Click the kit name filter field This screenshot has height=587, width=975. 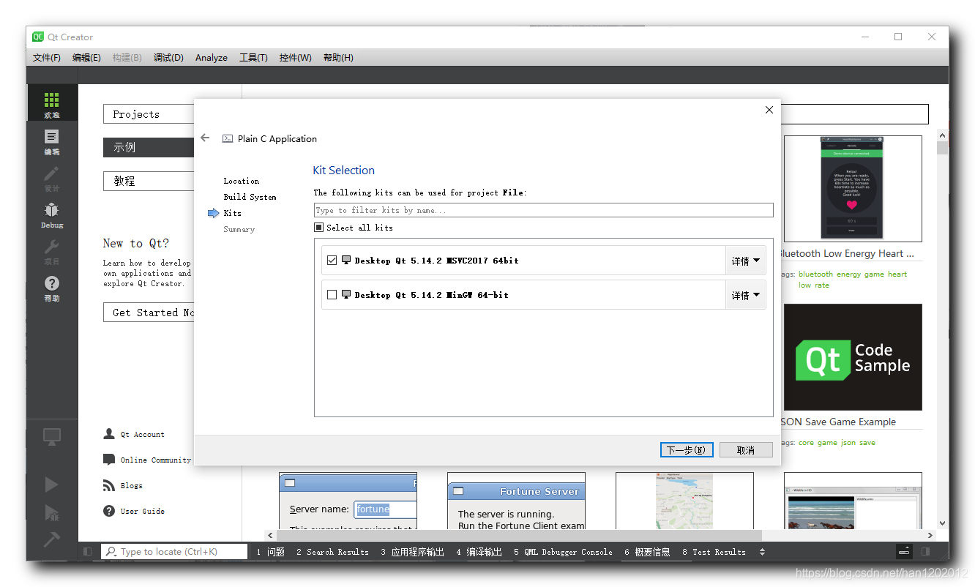click(544, 210)
